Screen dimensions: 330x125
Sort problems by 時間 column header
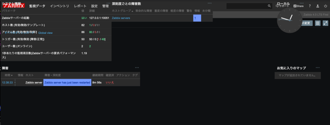9,75
